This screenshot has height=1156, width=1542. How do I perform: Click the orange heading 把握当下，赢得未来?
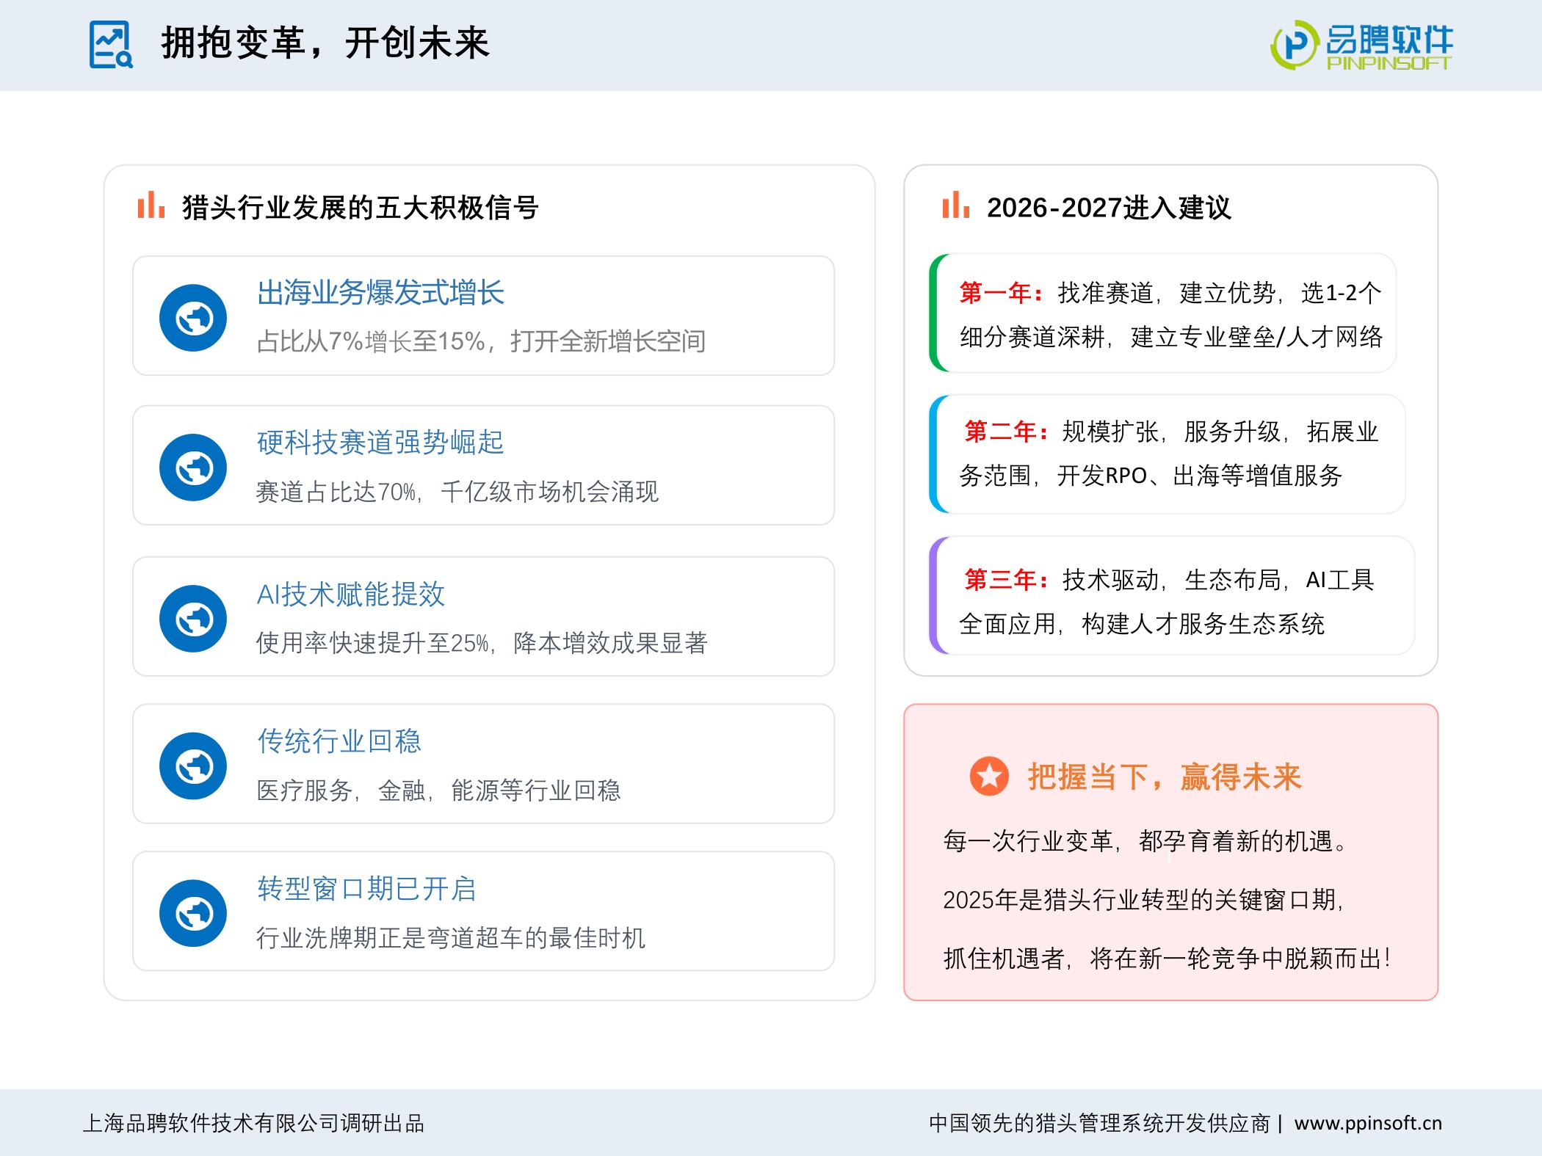point(1165,777)
